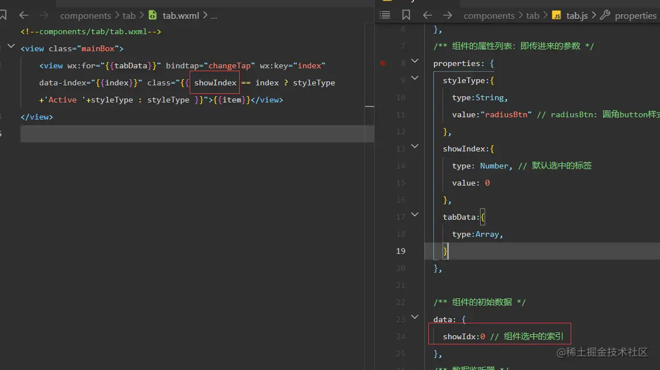Click wx:key index value

[309, 65]
